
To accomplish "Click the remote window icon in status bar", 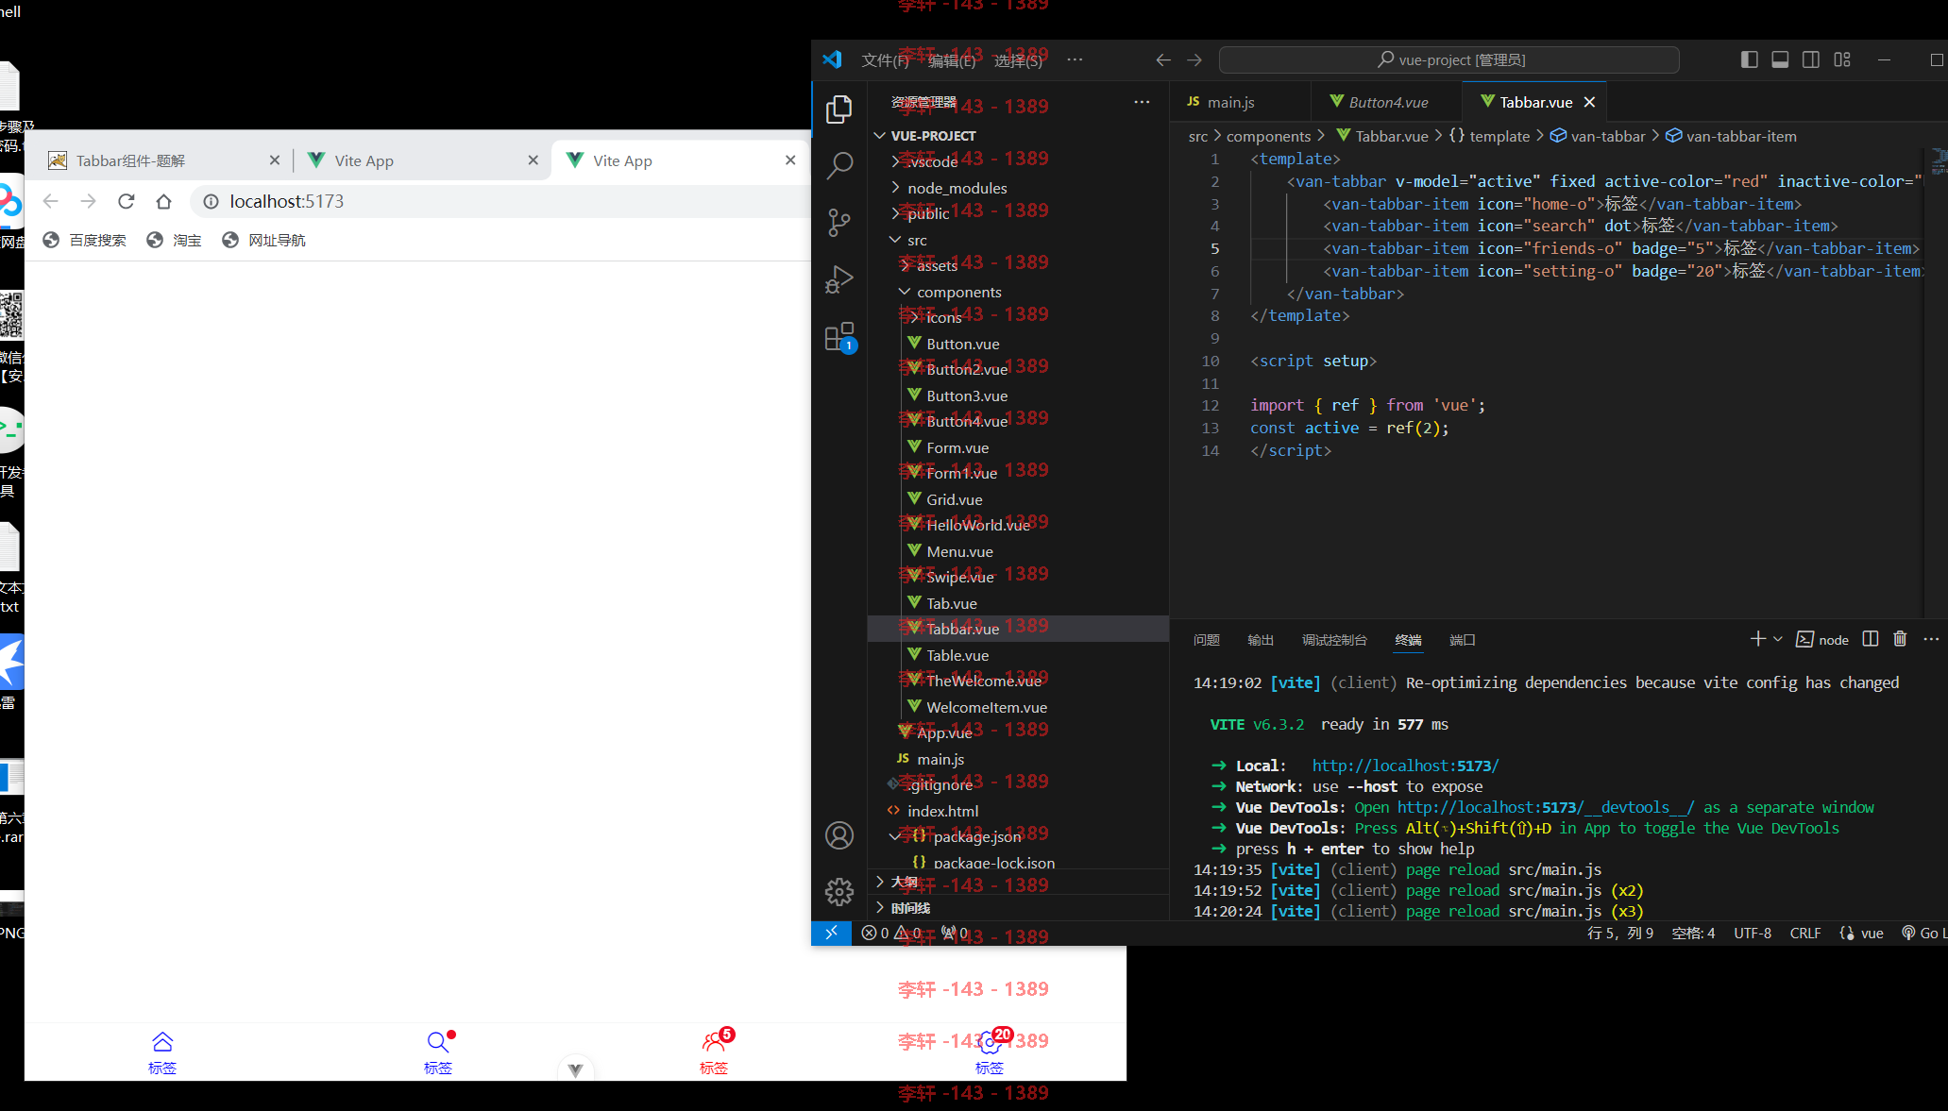I will click(x=831, y=933).
